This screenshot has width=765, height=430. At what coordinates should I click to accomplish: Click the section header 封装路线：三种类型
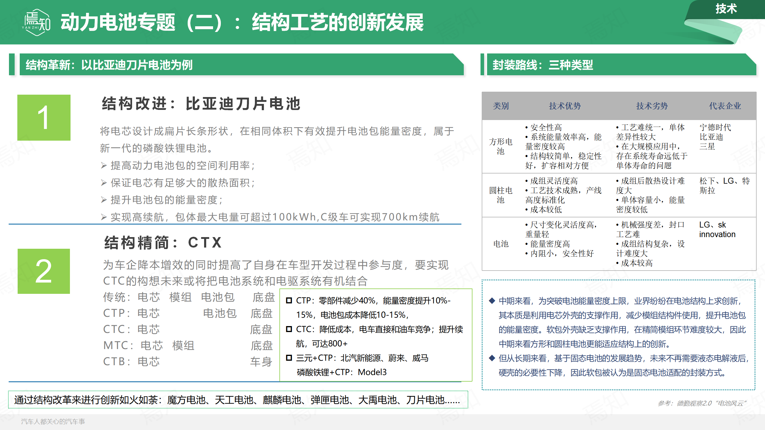(x=543, y=65)
